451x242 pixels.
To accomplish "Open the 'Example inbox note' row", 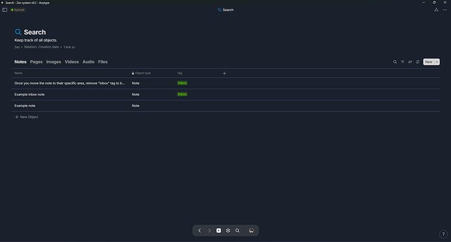I will click(x=29, y=95).
